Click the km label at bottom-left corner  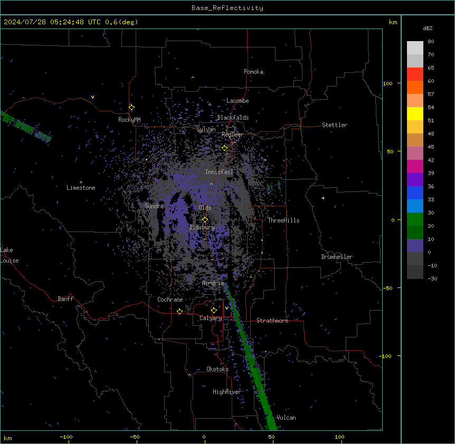8,438
